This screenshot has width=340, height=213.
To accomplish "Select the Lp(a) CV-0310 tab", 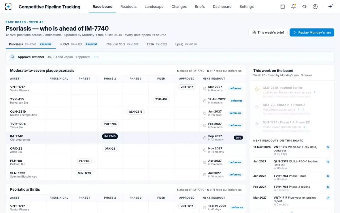I will 186,44.
